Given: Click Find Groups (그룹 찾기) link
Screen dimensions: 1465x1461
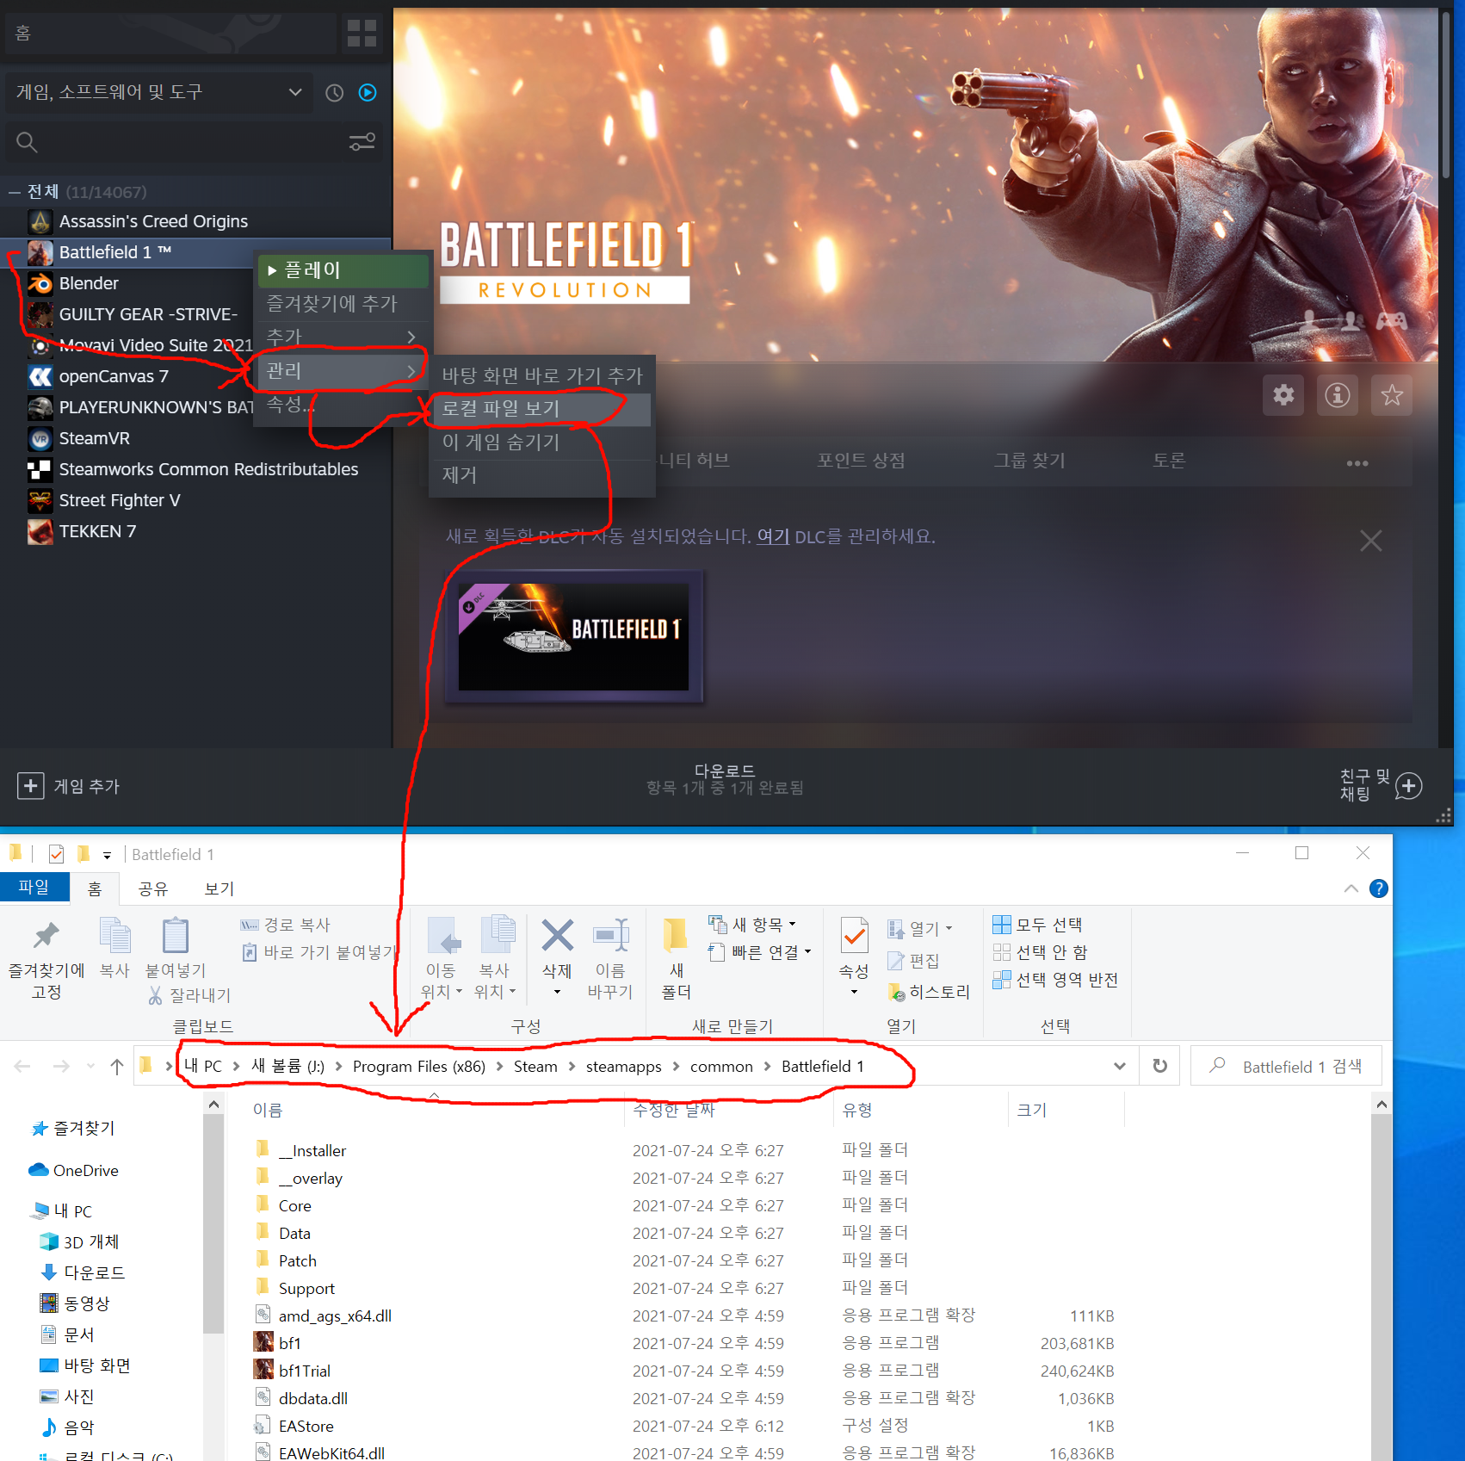Looking at the screenshot, I should click(1029, 461).
